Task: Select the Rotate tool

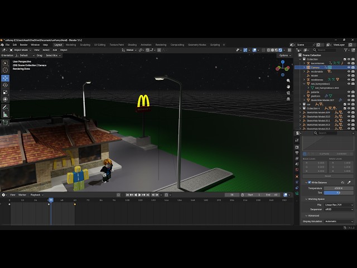Action: 5,85
